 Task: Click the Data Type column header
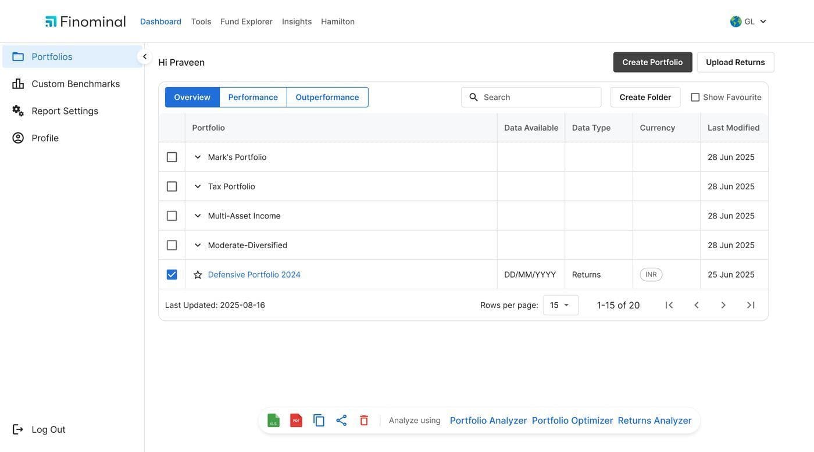pyautogui.click(x=599, y=128)
